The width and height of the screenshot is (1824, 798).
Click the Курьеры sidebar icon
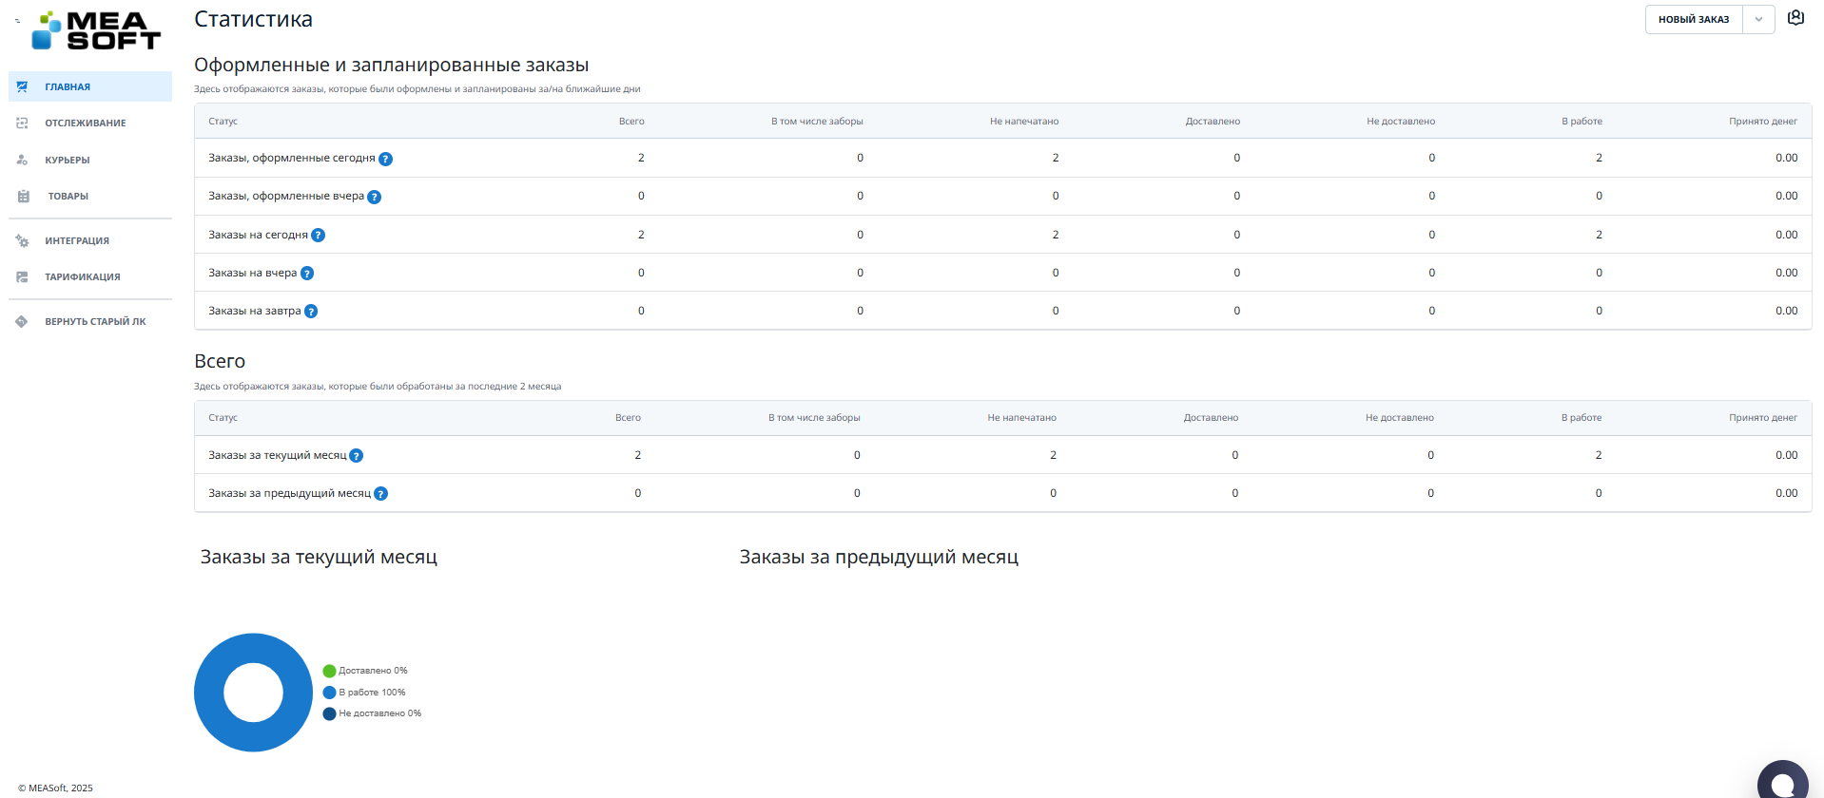(23, 160)
